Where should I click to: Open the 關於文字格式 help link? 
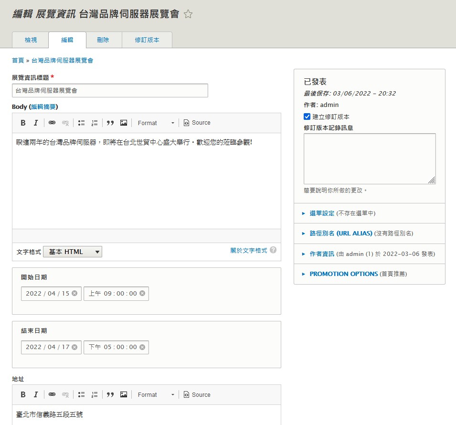(248, 250)
